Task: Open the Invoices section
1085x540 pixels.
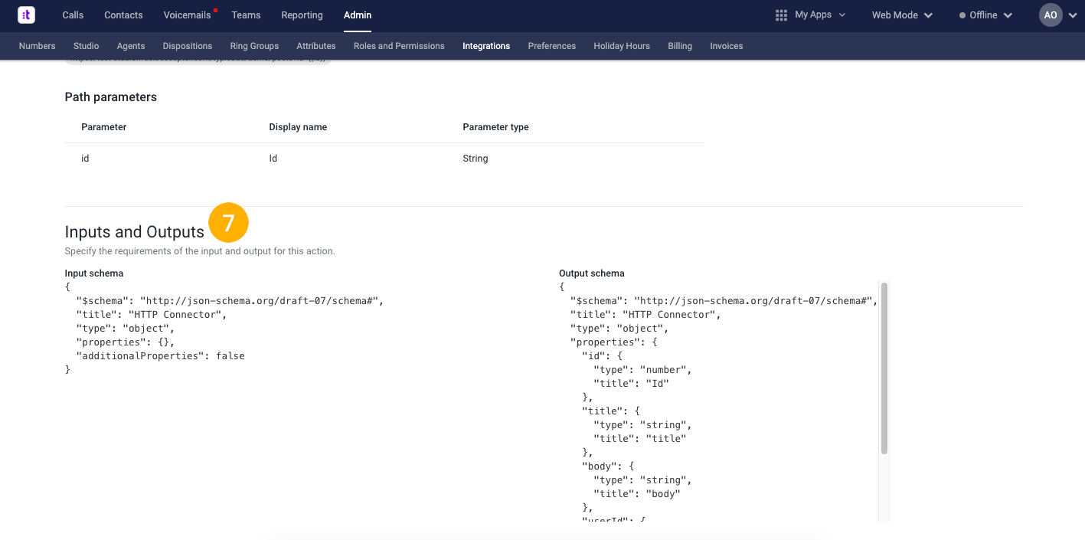Action: [727, 46]
